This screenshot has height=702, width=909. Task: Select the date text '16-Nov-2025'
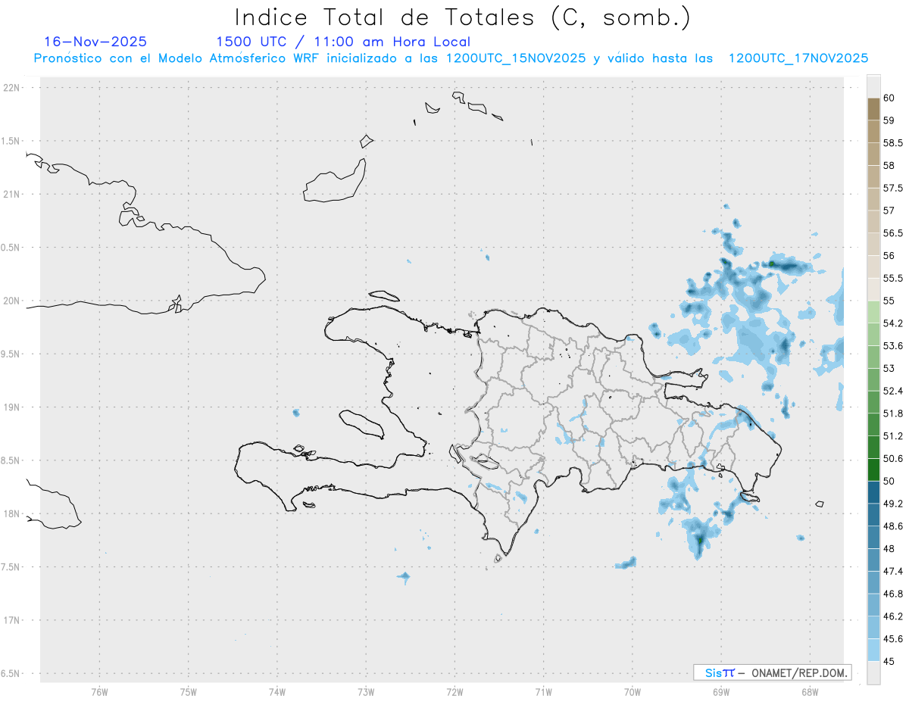point(95,42)
